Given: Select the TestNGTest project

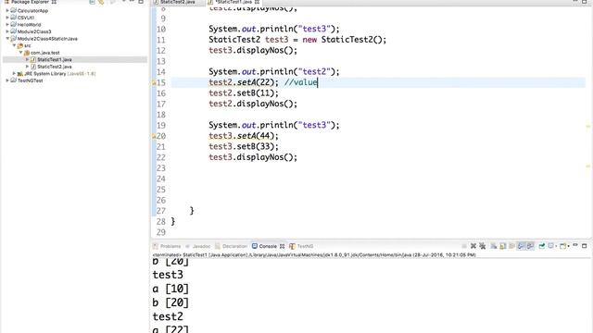Looking at the screenshot, I should pyautogui.click(x=30, y=80).
